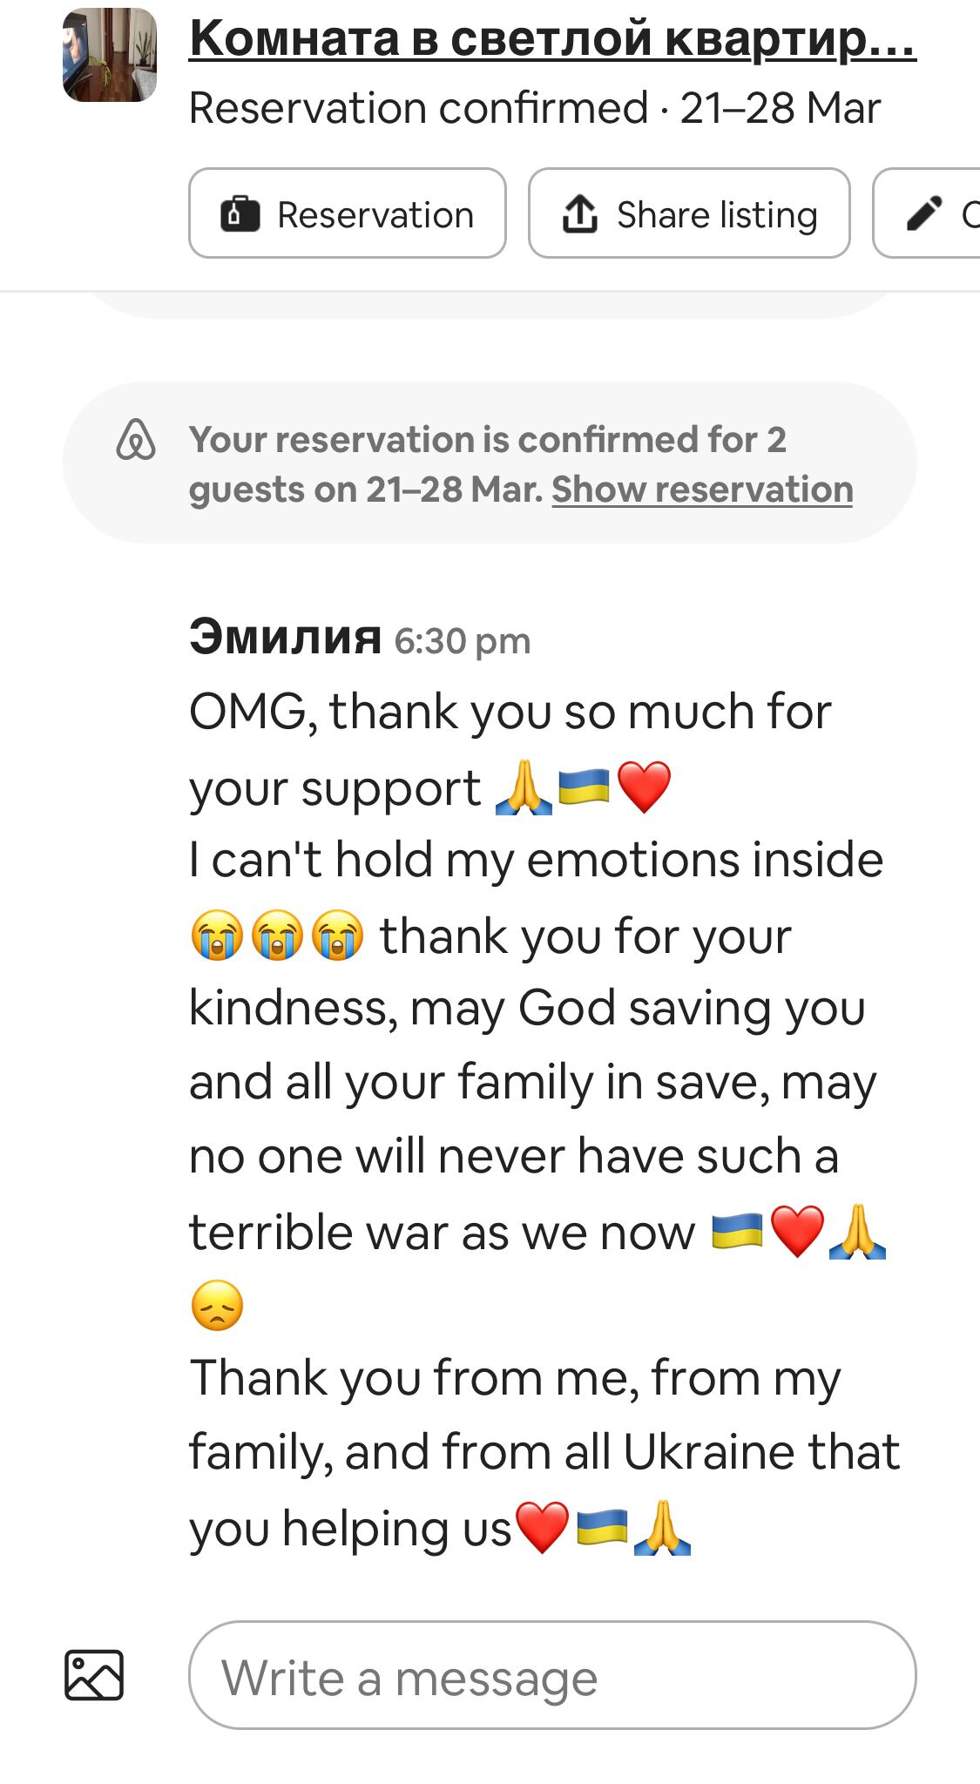Tap the sender name Эмилия

pyautogui.click(x=285, y=637)
